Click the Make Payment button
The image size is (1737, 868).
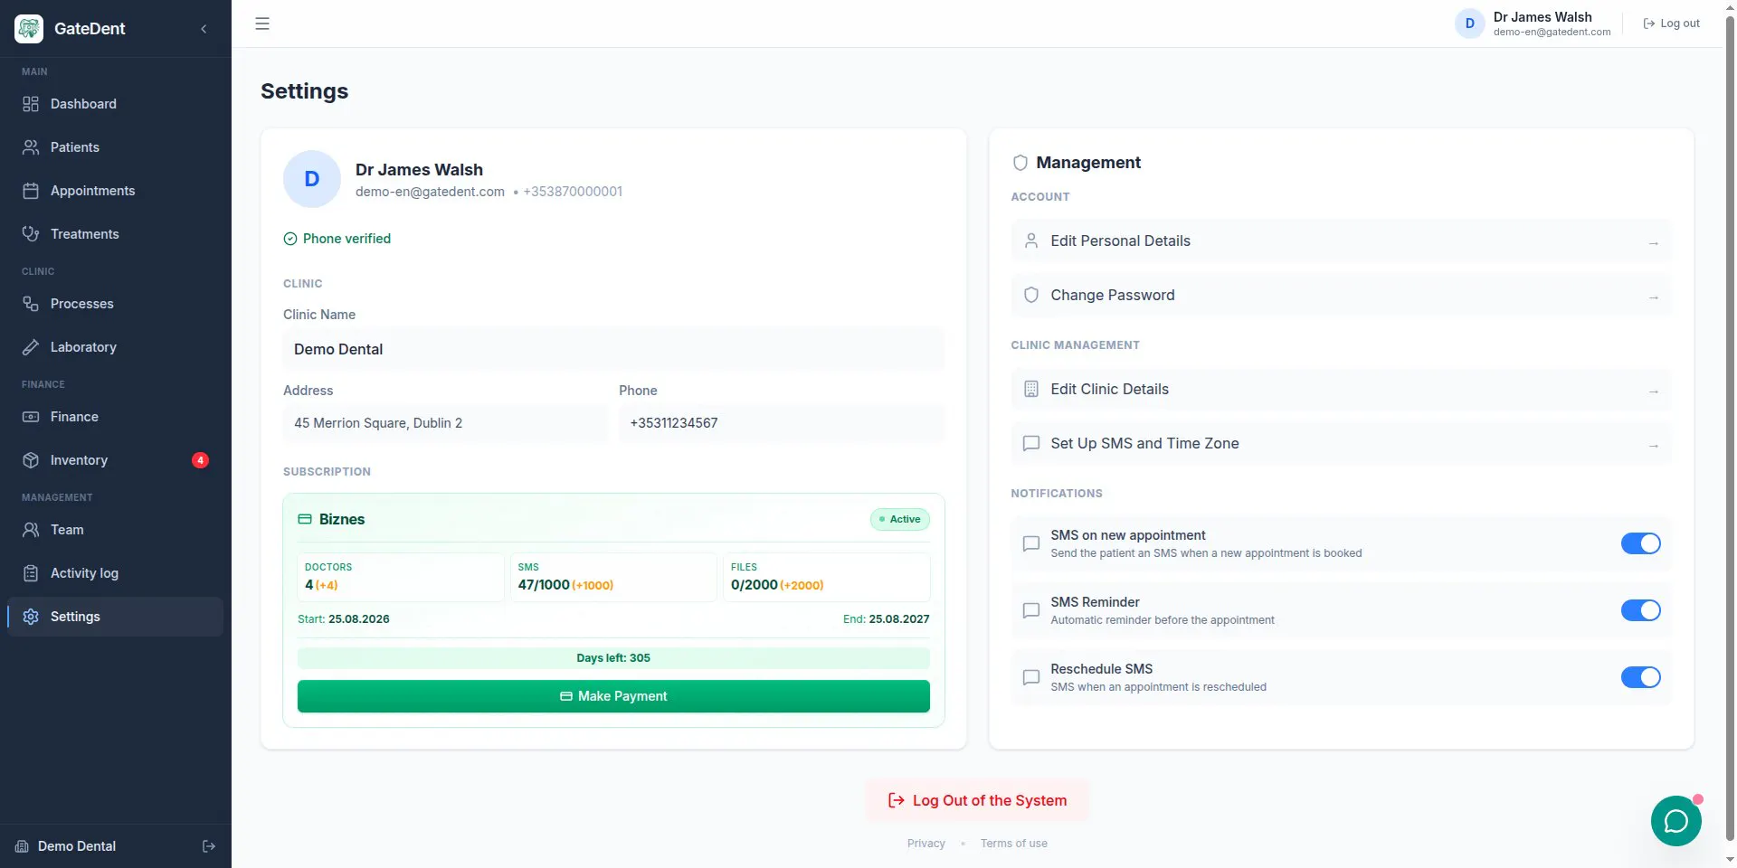613,696
